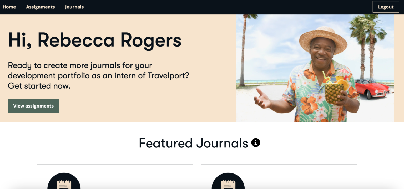Click the View assignments button
Screen dimensions: 404x189
click(33, 106)
